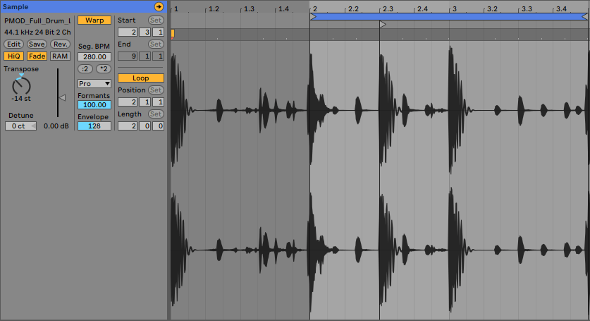Click the Set button next to Start
This screenshot has height=321, width=590.
tap(155, 20)
